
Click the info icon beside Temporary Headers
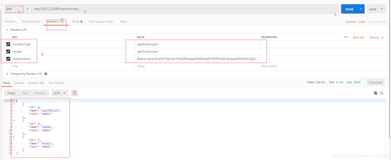pos(46,74)
